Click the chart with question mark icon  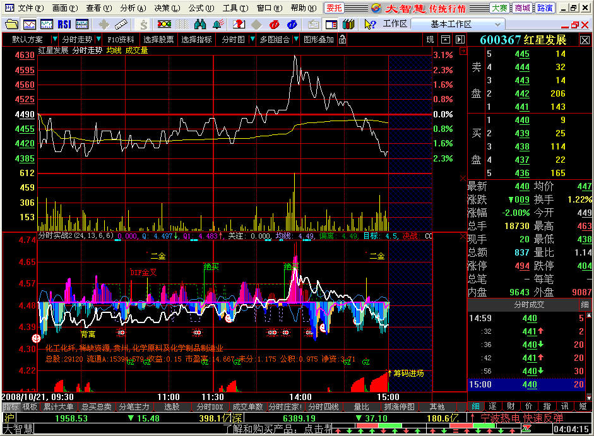[x=239, y=25]
